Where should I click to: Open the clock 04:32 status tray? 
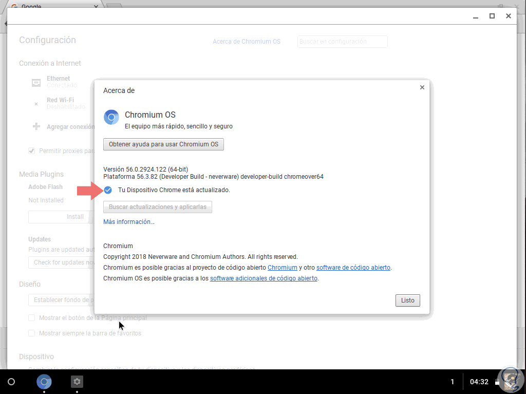click(479, 382)
